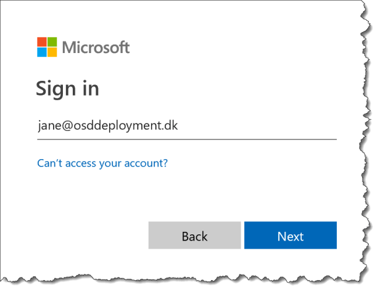Click the word "in" in the heading
The width and height of the screenshot is (380, 293).
tap(91, 88)
